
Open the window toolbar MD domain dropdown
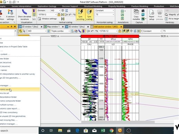pos(37,31)
